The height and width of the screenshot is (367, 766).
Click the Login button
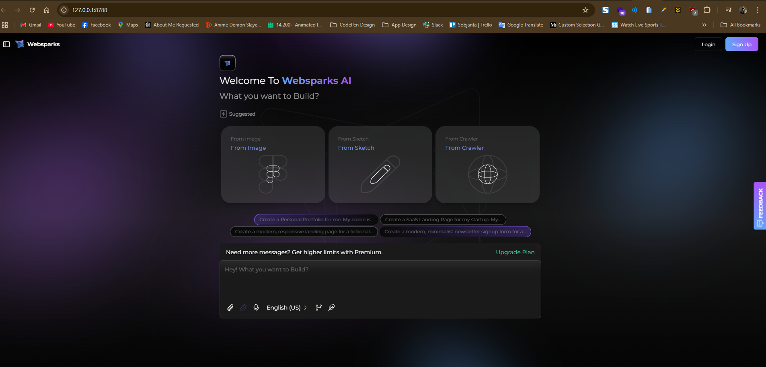pyautogui.click(x=708, y=44)
